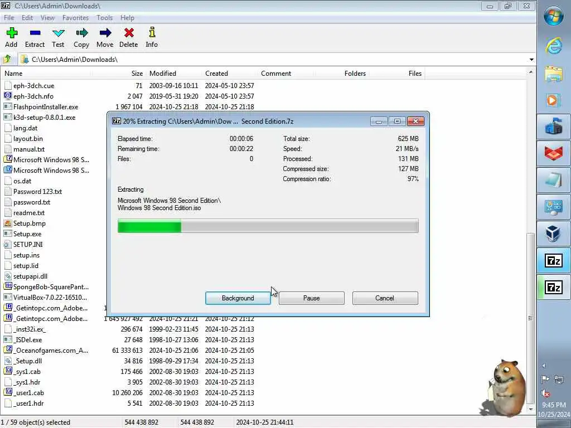This screenshot has height=428, width=571.
Task: Cancel the extraction
Action: [385, 298]
